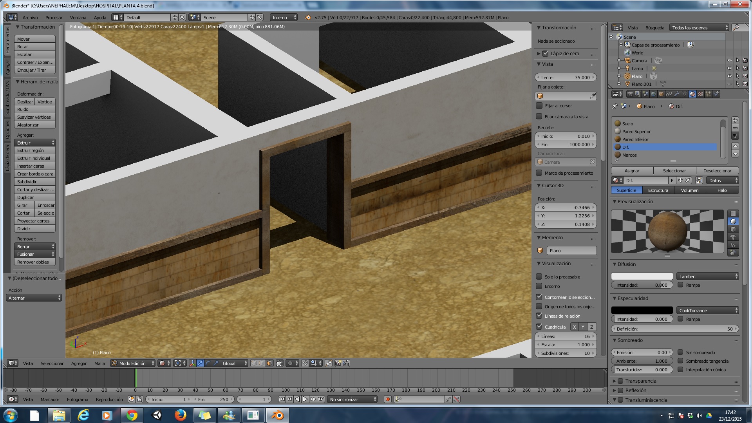Click the Asignar material button
Screen dimensions: 752x423
632,170
